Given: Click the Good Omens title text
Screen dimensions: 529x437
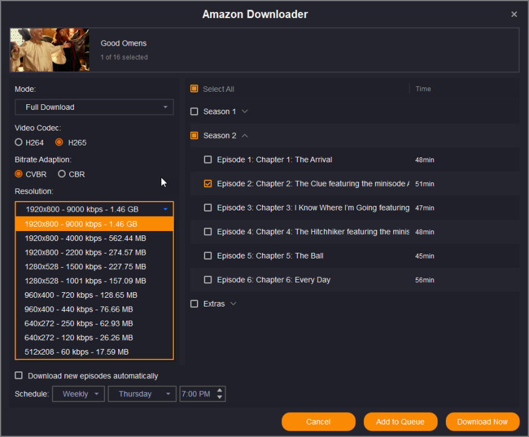Looking at the screenshot, I should pyautogui.click(x=123, y=43).
